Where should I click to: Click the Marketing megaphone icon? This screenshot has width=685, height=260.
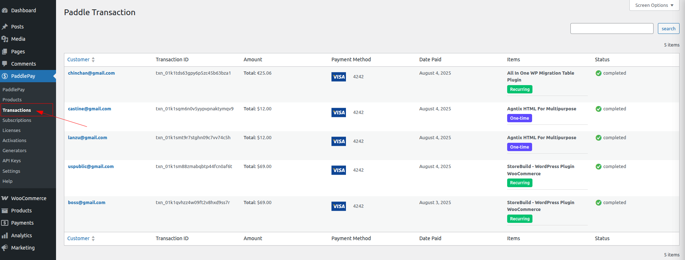(5, 248)
